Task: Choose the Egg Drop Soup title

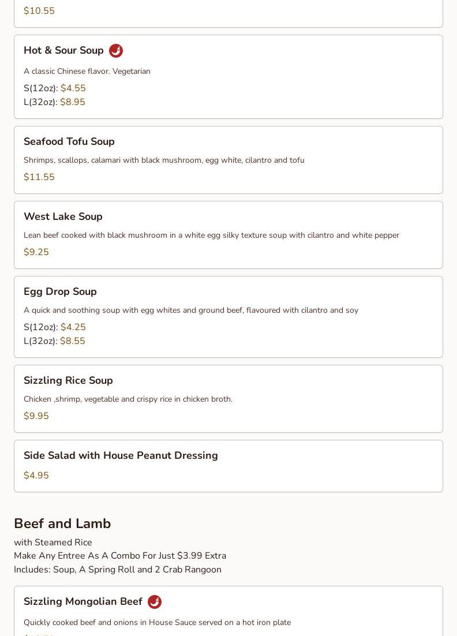Action: (x=60, y=291)
